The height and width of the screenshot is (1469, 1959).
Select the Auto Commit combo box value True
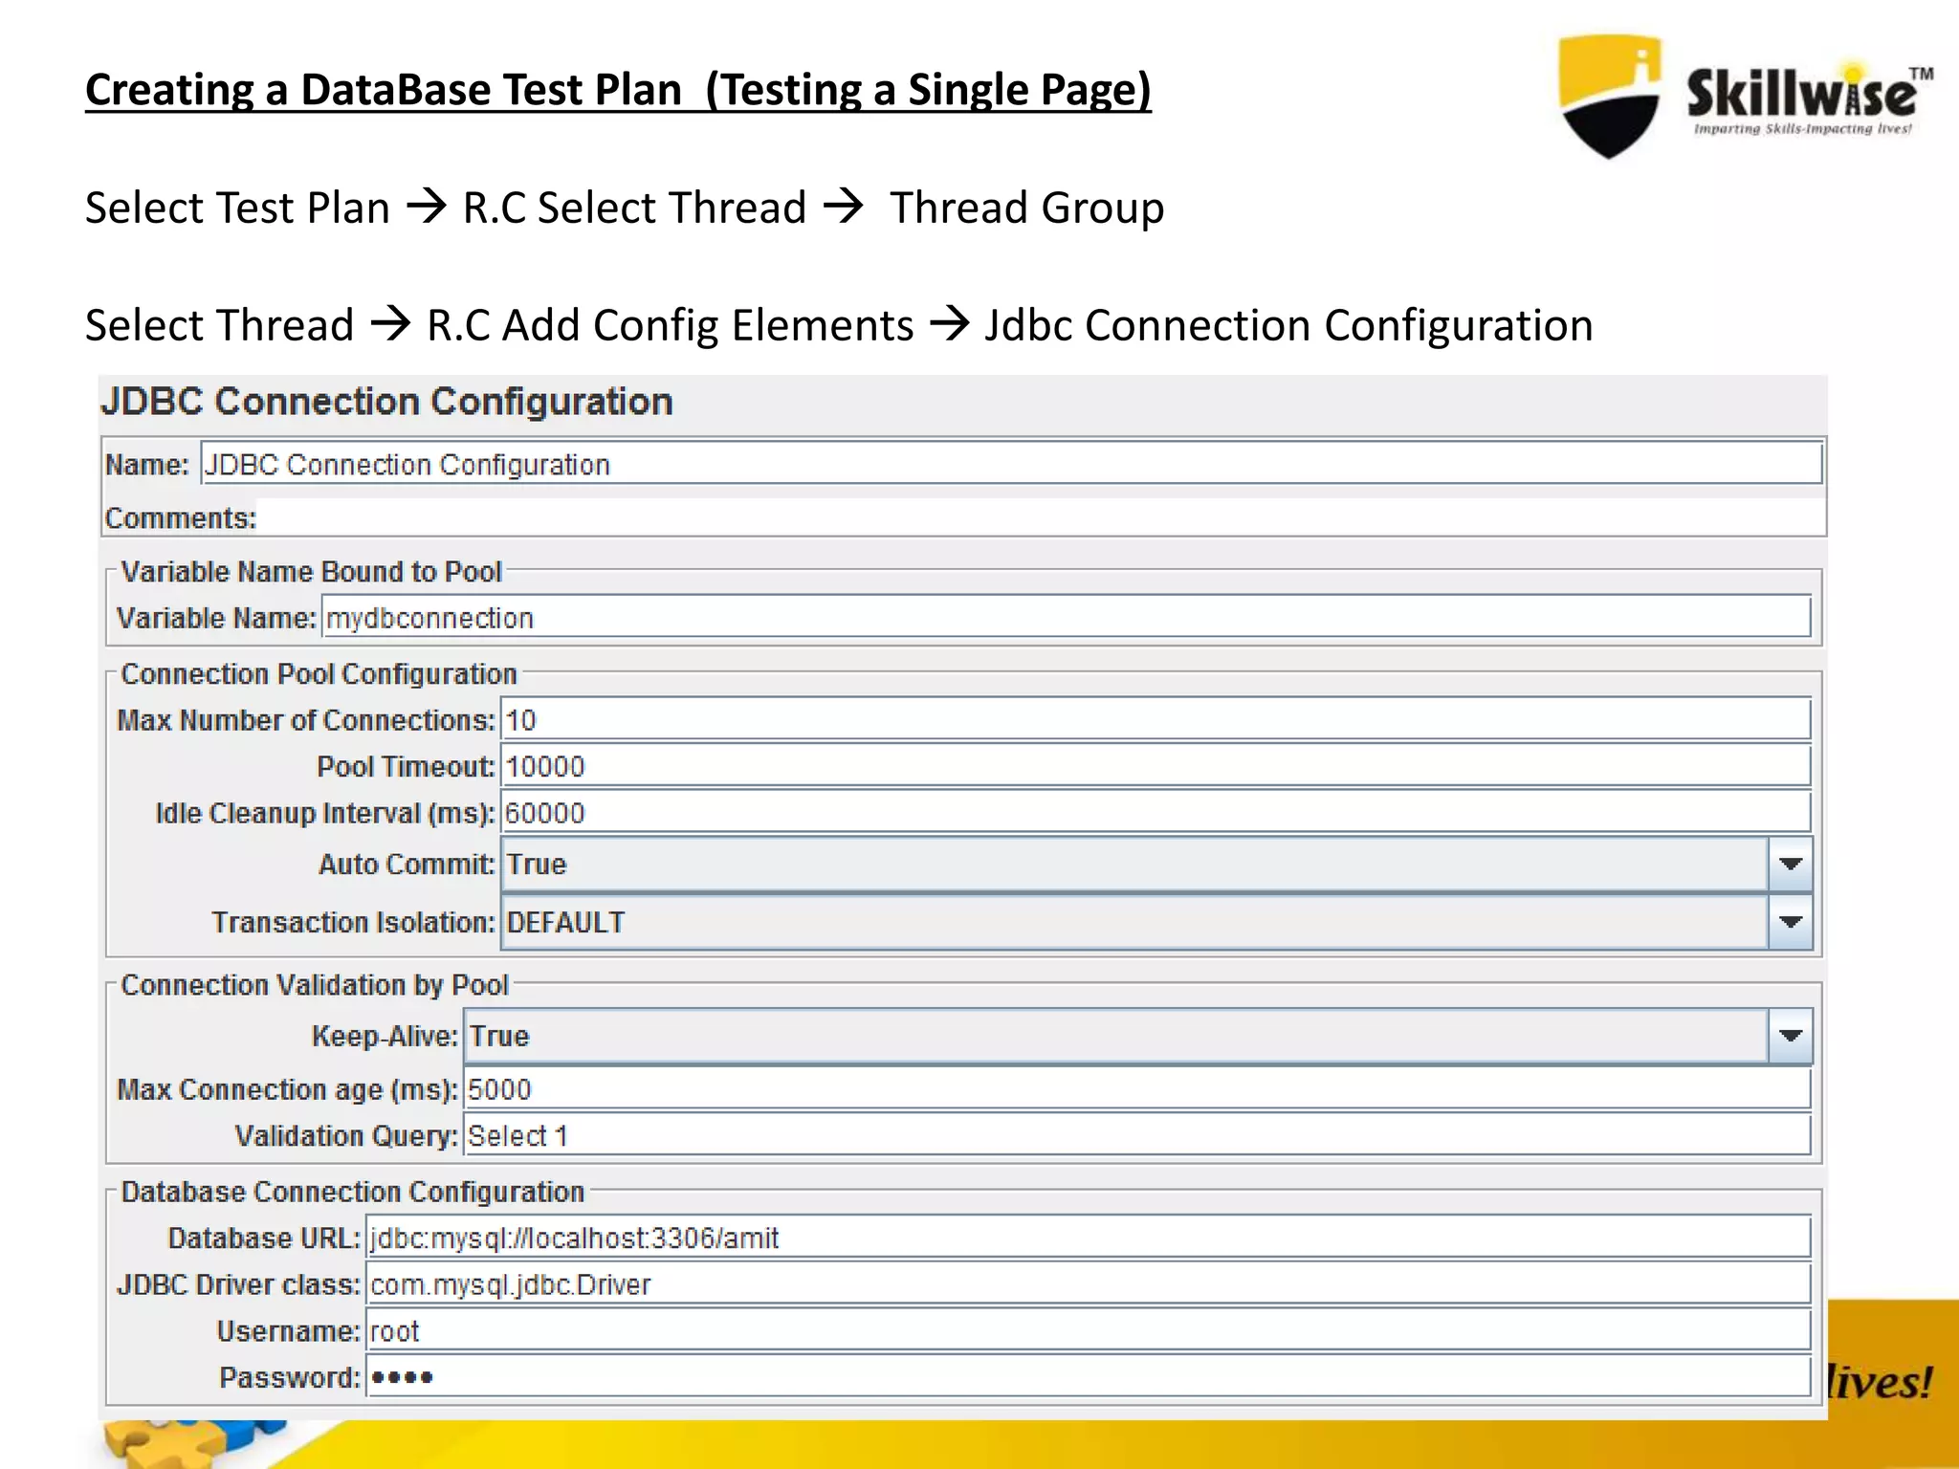(1134, 865)
